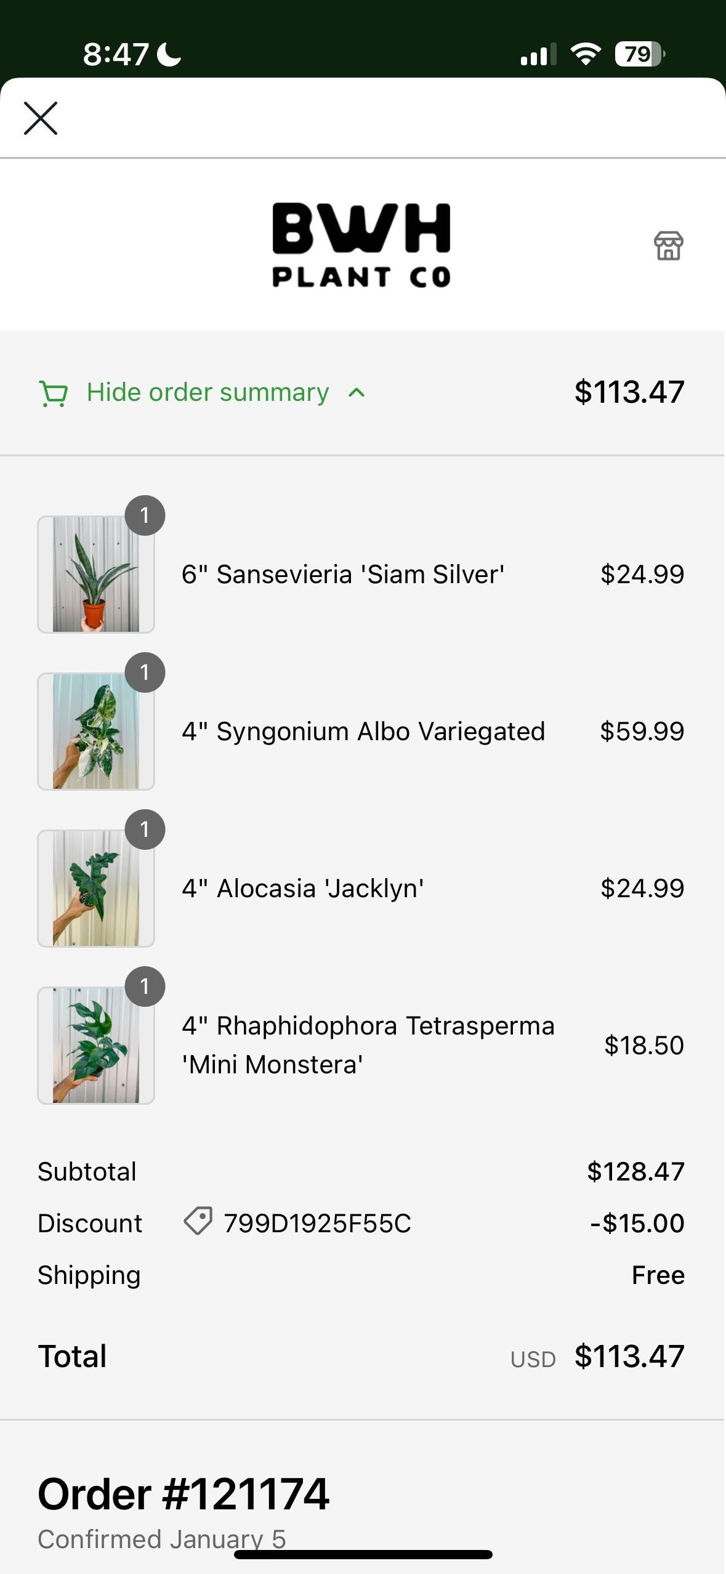Tap the home indicator bar
726x1574 pixels.
pyautogui.click(x=363, y=1555)
